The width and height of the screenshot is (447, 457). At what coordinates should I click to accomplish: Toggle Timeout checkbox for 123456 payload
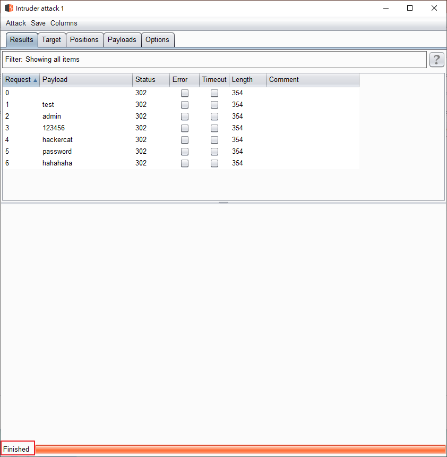214,128
